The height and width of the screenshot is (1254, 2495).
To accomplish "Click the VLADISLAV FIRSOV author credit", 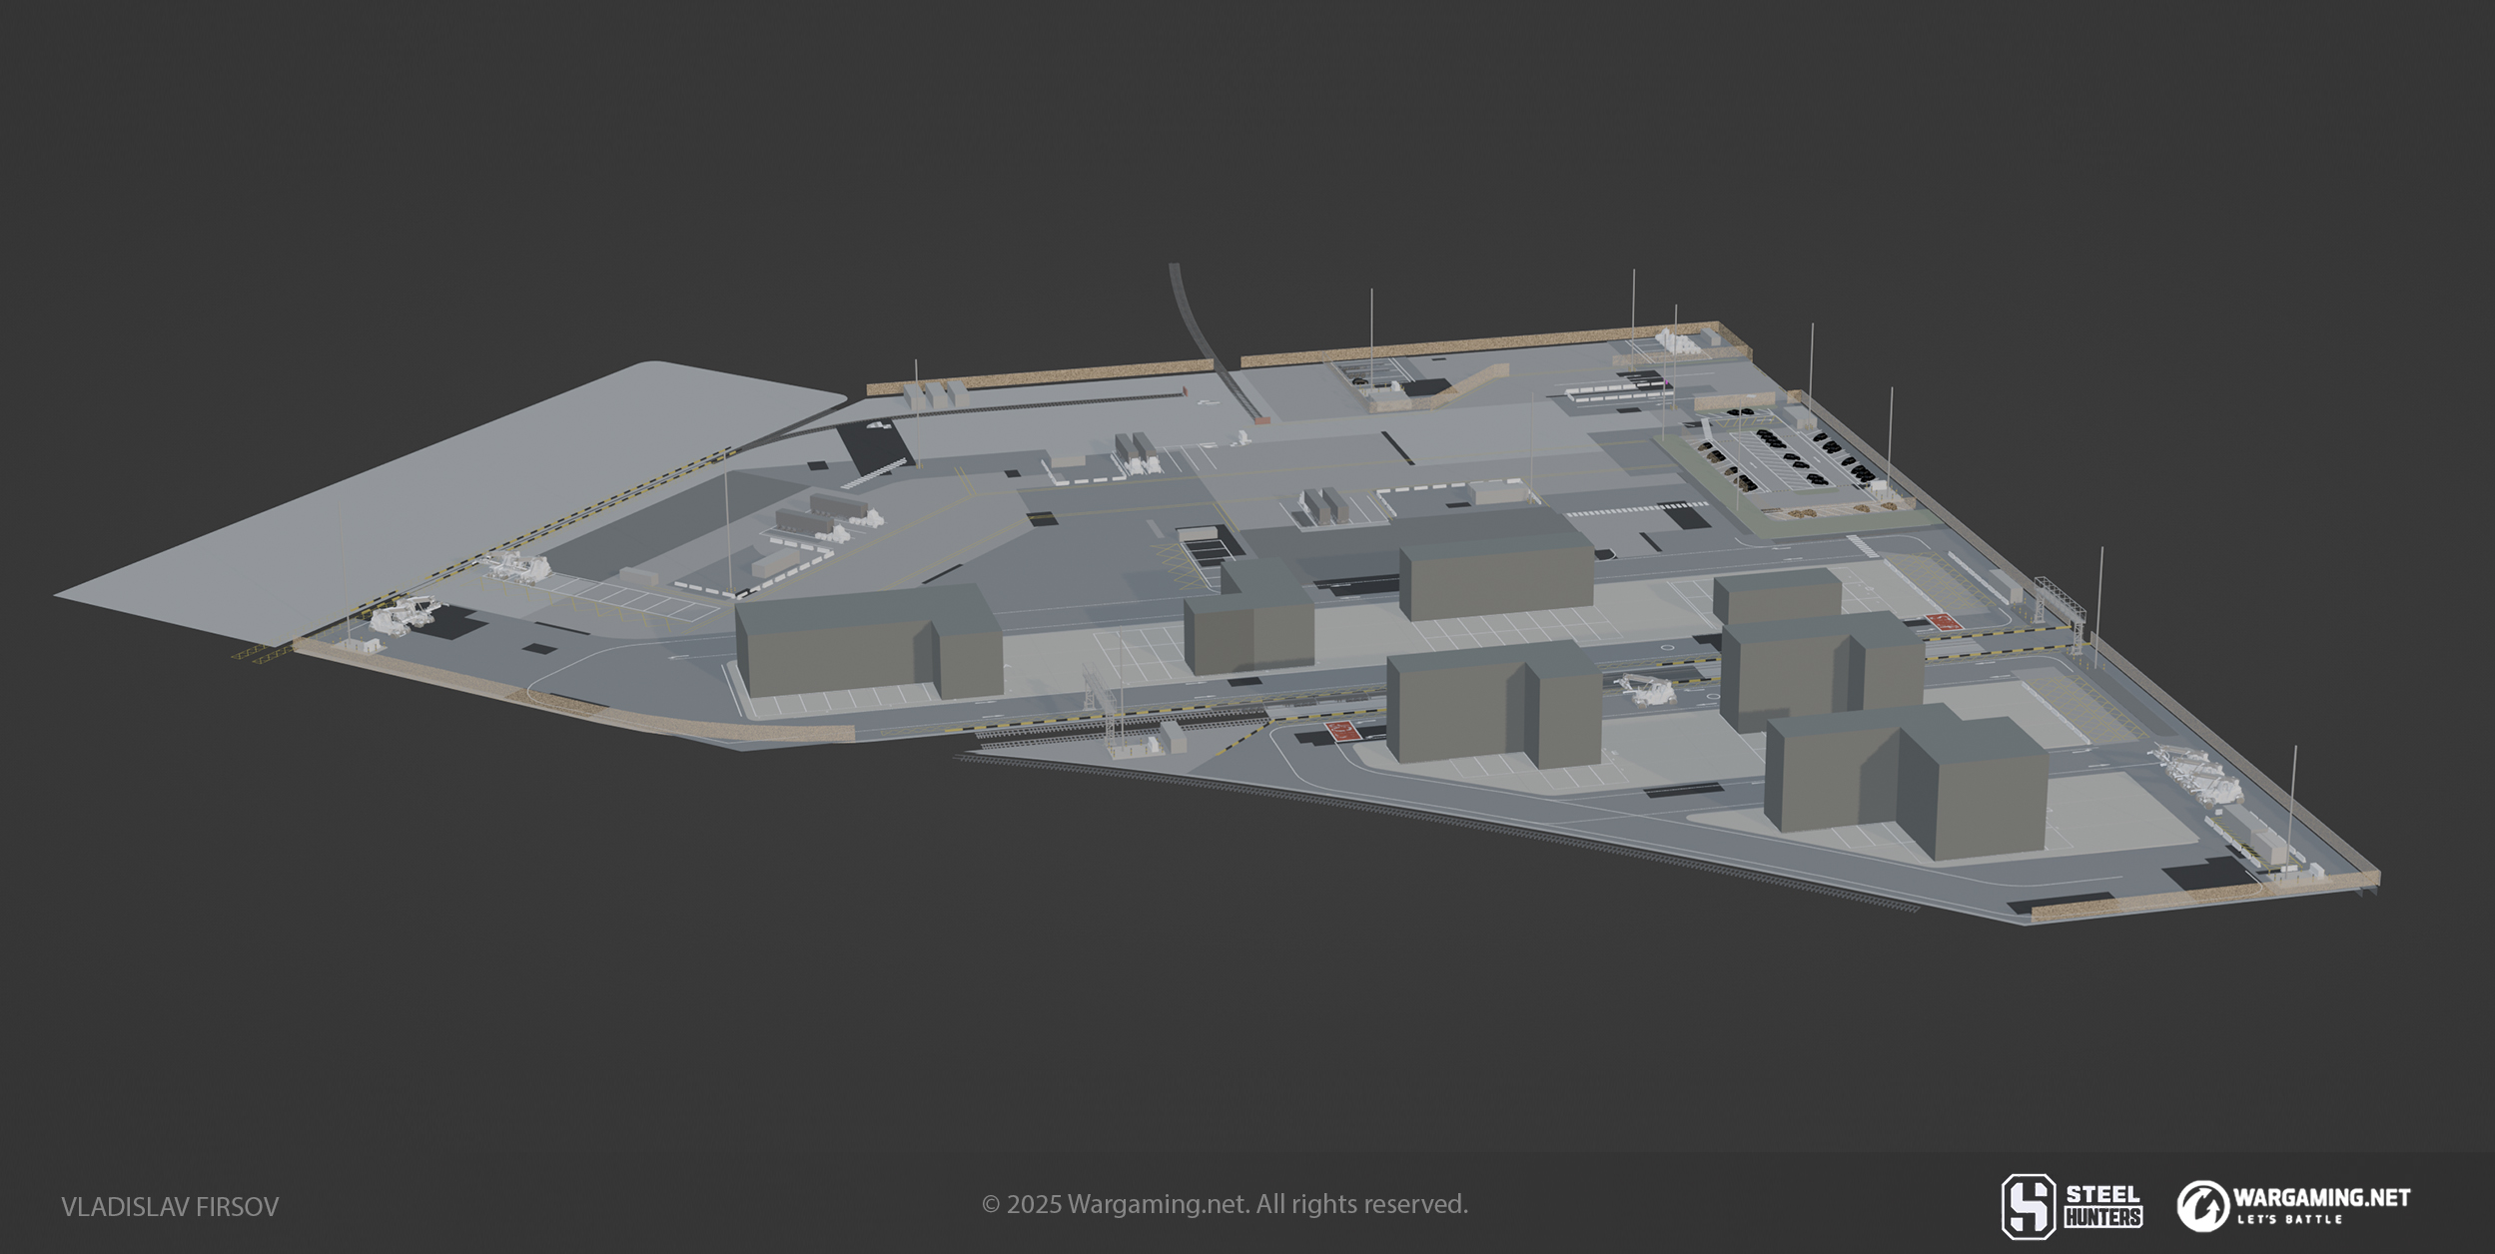I will [x=170, y=1207].
